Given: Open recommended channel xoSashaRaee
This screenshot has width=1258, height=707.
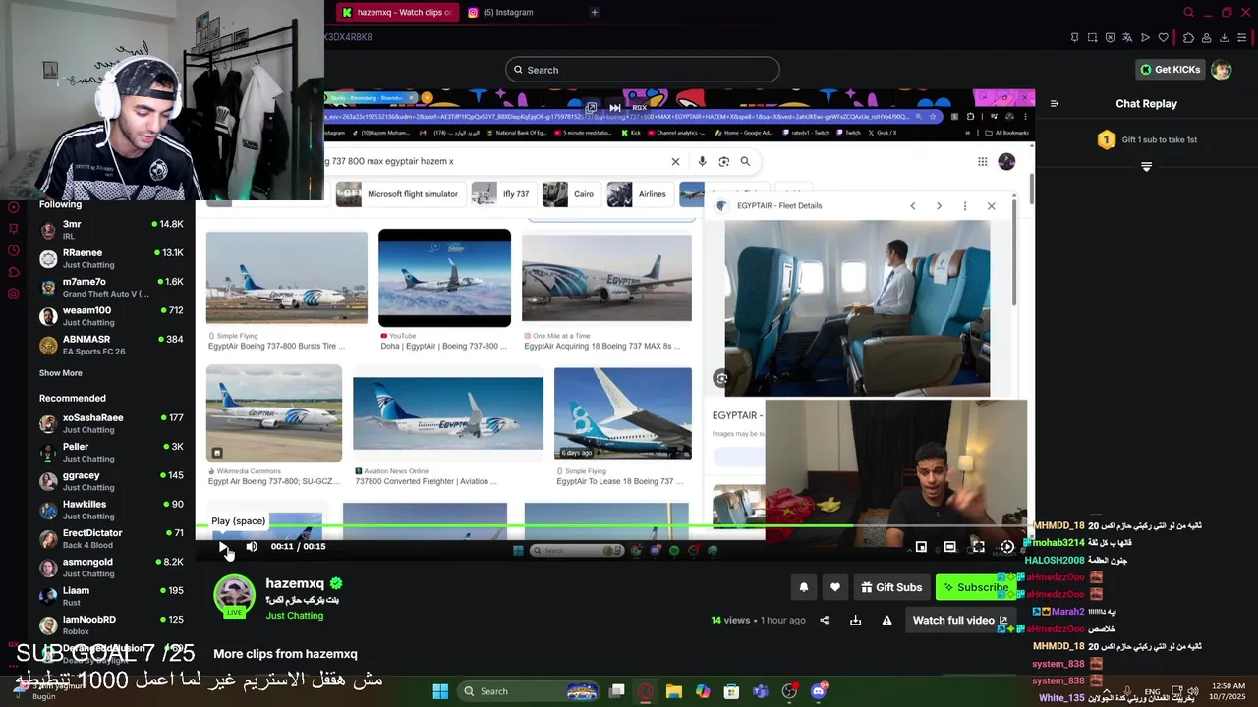Looking at the screenshot, I should 111,423.
